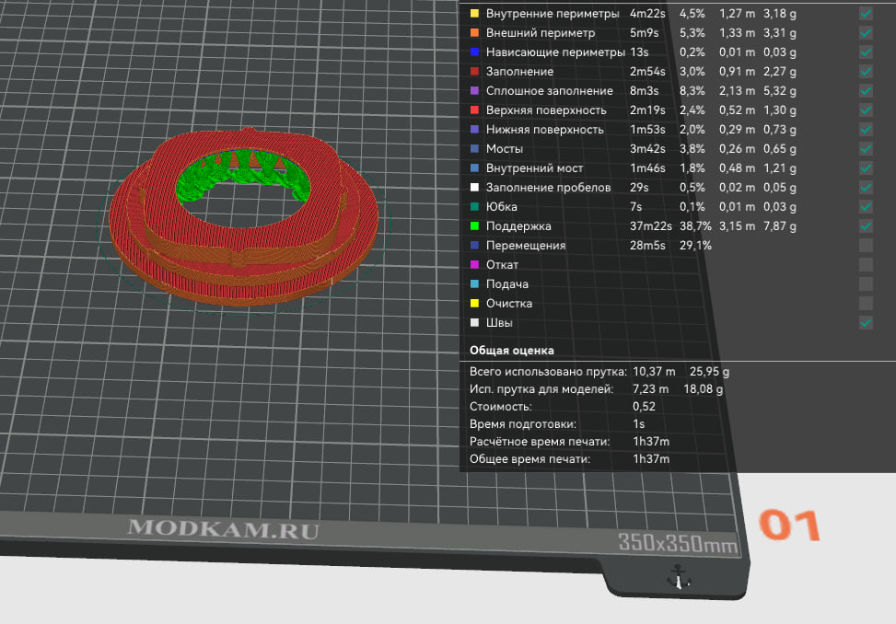The height and width of the screenshot is (624, 896).
Task: Click the 37m22s time for Поддержка
Action: (x=650, y=226)
